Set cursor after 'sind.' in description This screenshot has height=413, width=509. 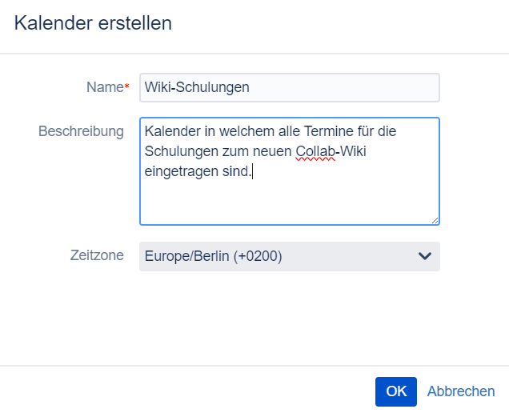coord(253,170)
